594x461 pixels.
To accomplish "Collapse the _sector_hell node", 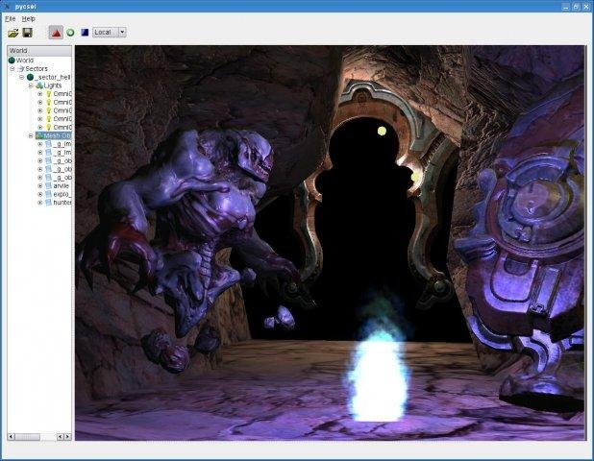I will pos(21,77).
